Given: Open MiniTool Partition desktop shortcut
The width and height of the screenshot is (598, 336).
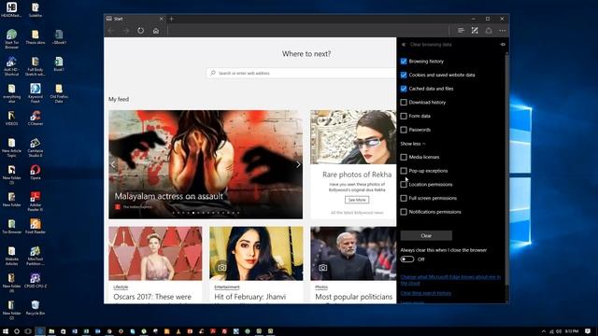Looking at the screenshot, I should (x=36, y=255).
